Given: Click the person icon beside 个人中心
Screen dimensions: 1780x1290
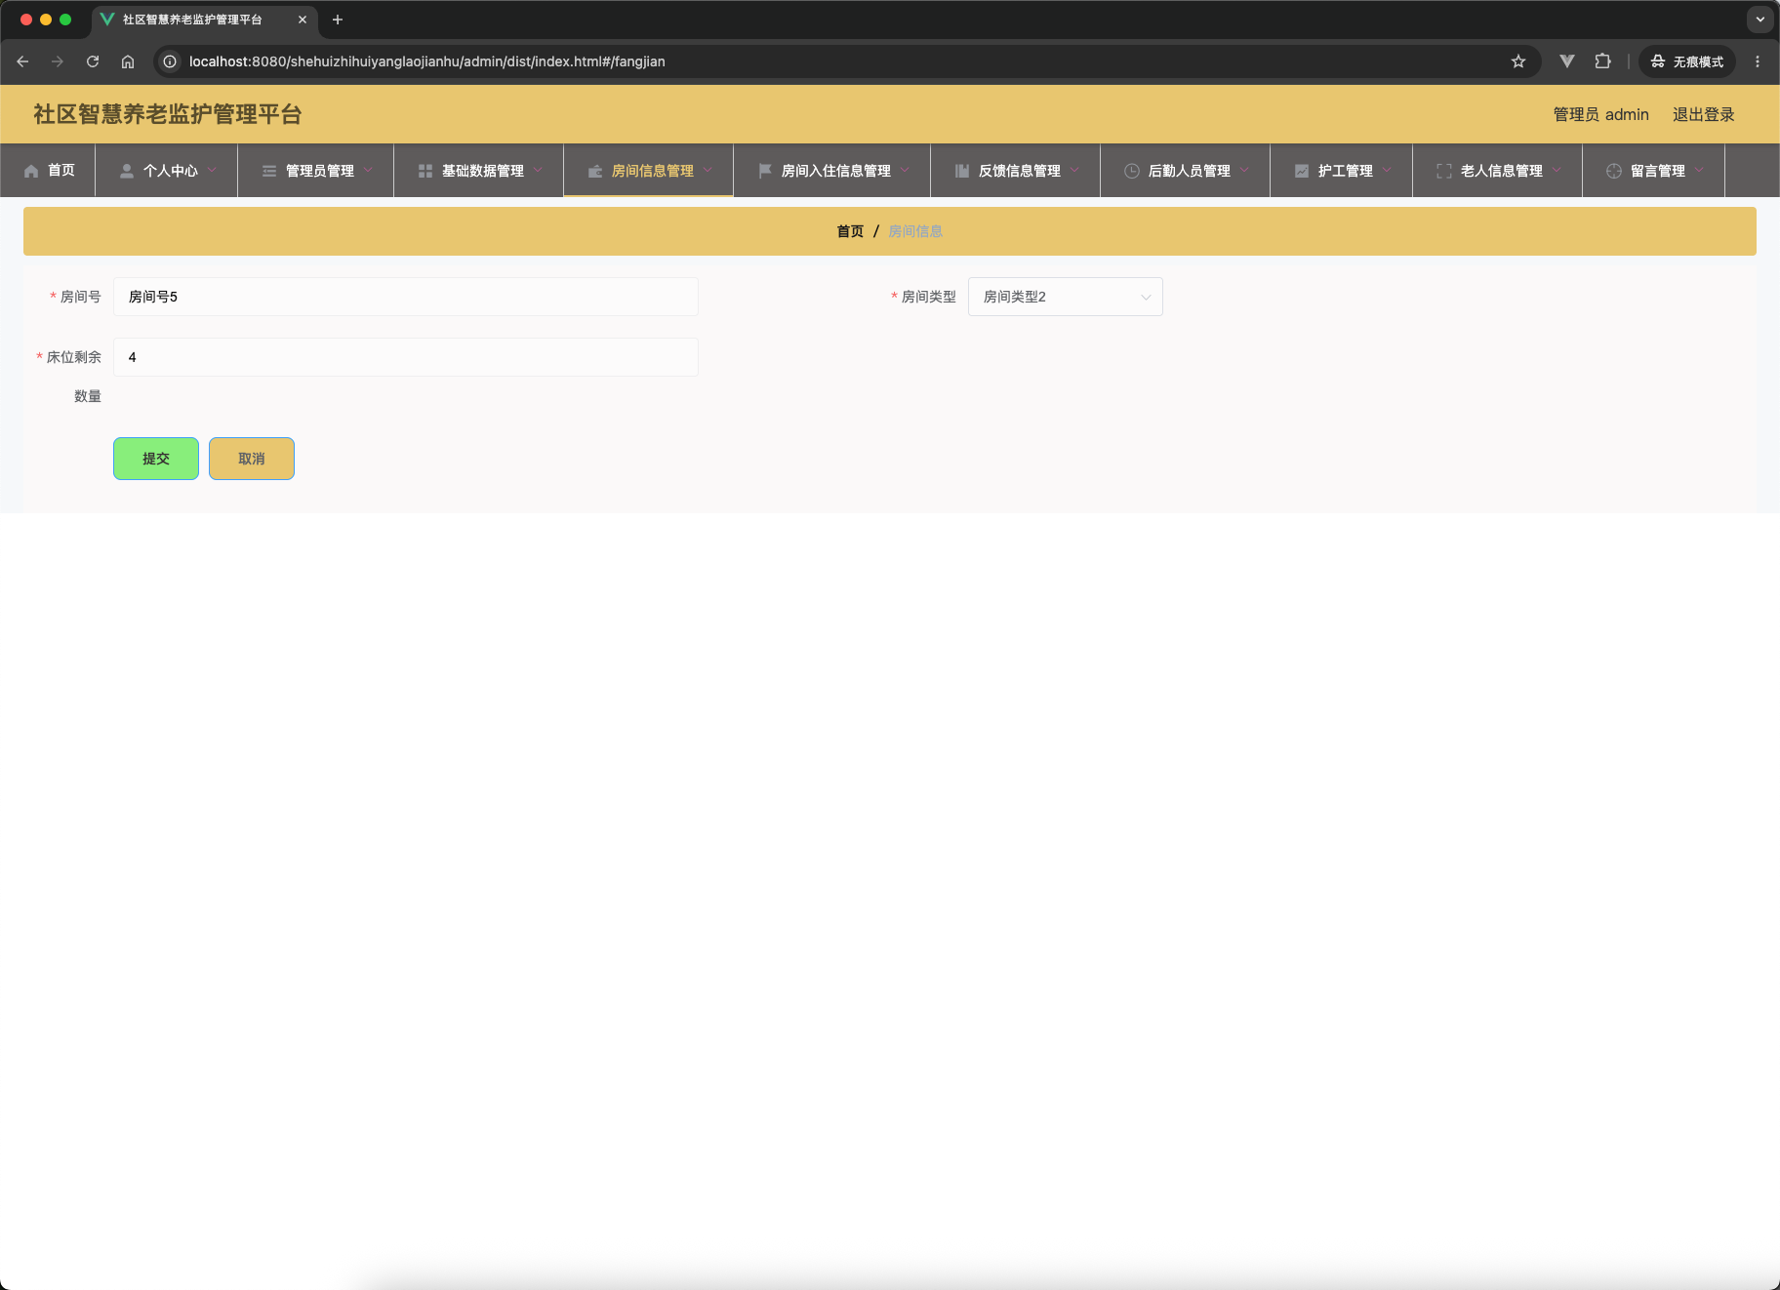Looking at the screenshot, I should [x=127, y=171].
